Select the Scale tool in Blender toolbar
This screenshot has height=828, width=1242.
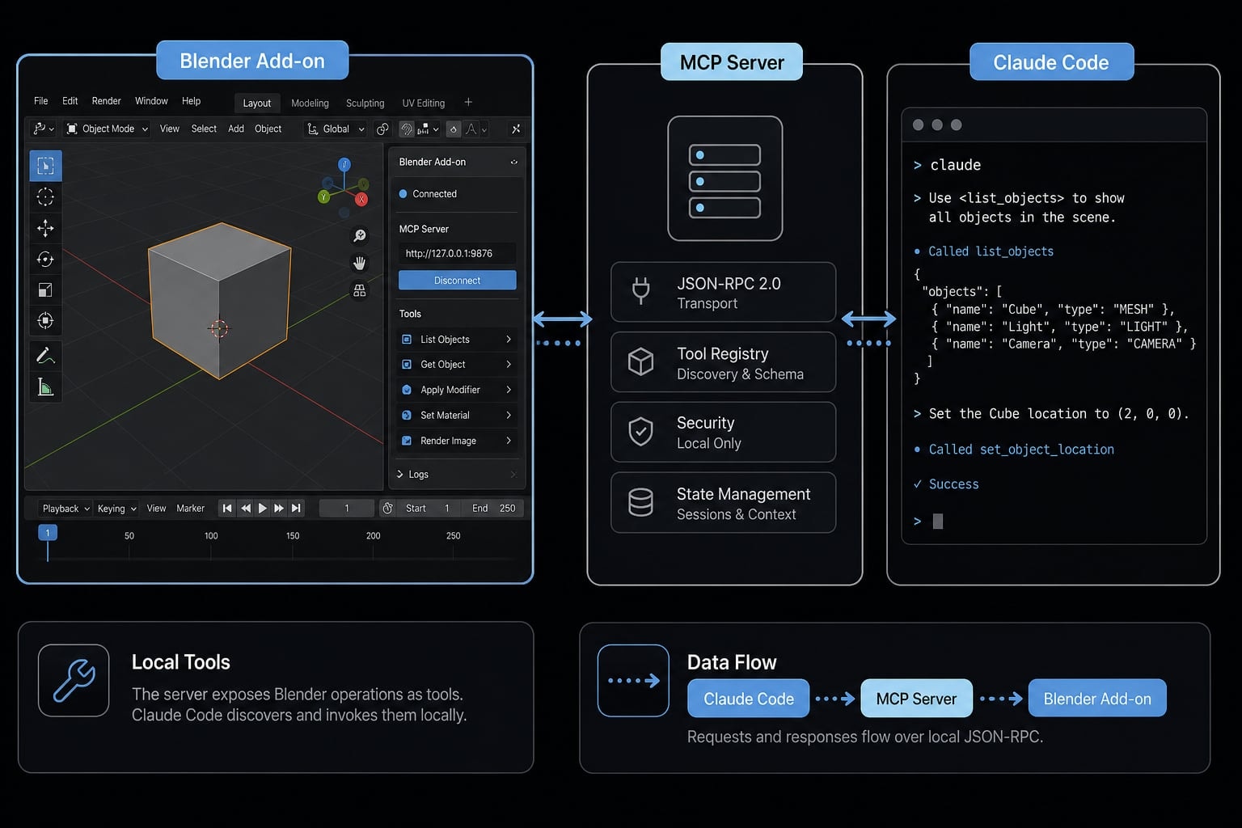pos(45,289)
